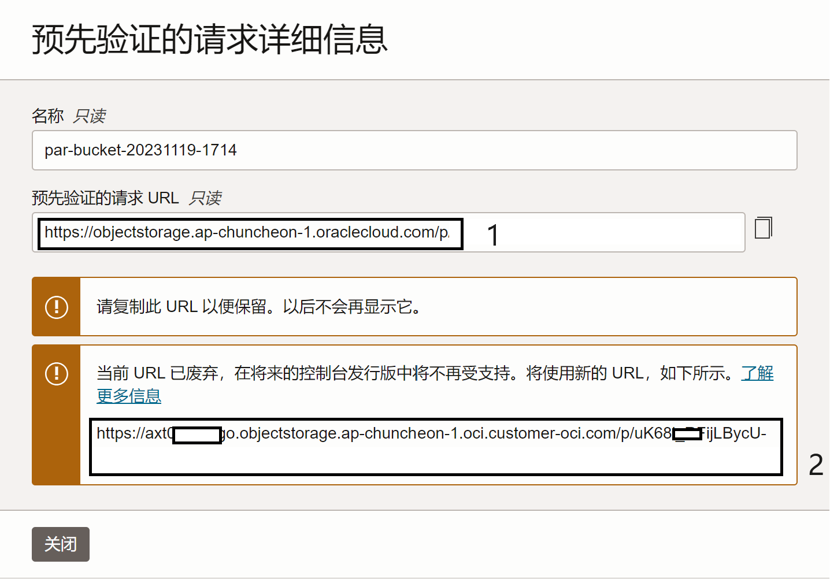Click the 关闭 button
Image resolution: width=830 pixels, height=579 pixels.
pos(61,544)
